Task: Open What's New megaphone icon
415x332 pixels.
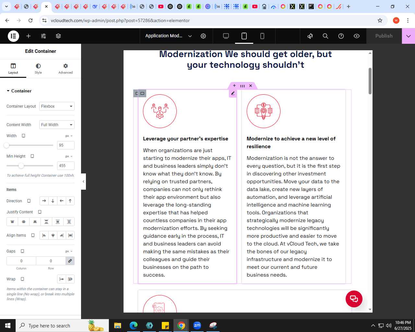Action: 310,36
